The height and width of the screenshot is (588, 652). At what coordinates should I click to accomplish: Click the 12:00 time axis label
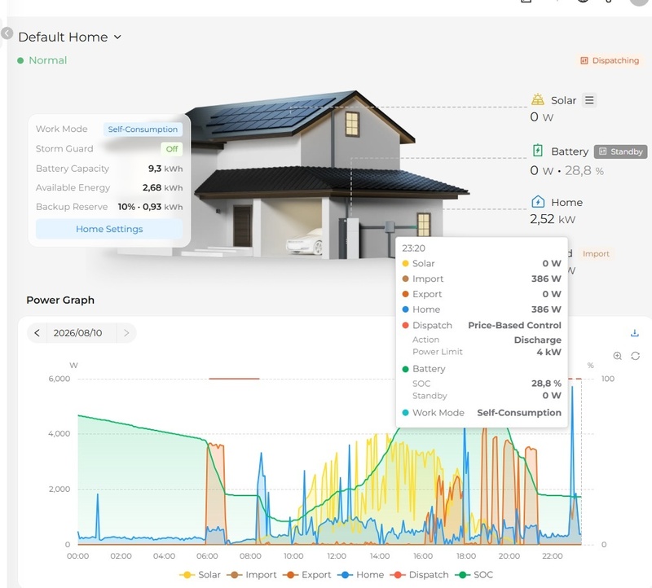(337, 556)
